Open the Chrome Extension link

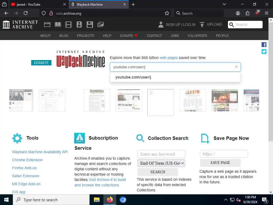27,160
